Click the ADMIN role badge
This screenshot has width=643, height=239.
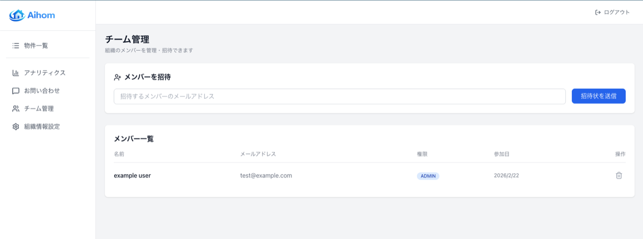pyautogui.click(x=428, y=176)
